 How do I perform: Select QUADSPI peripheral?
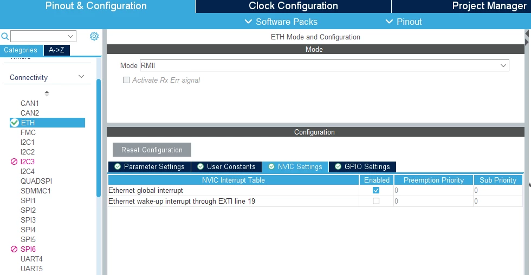tap(36, 182)
